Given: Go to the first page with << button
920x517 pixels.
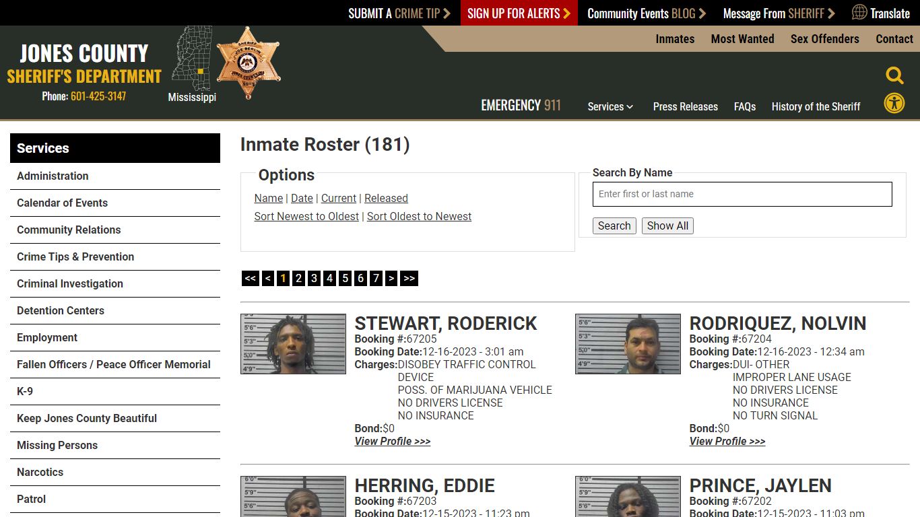Looking at the screenshot, I should tap(250, 278).
